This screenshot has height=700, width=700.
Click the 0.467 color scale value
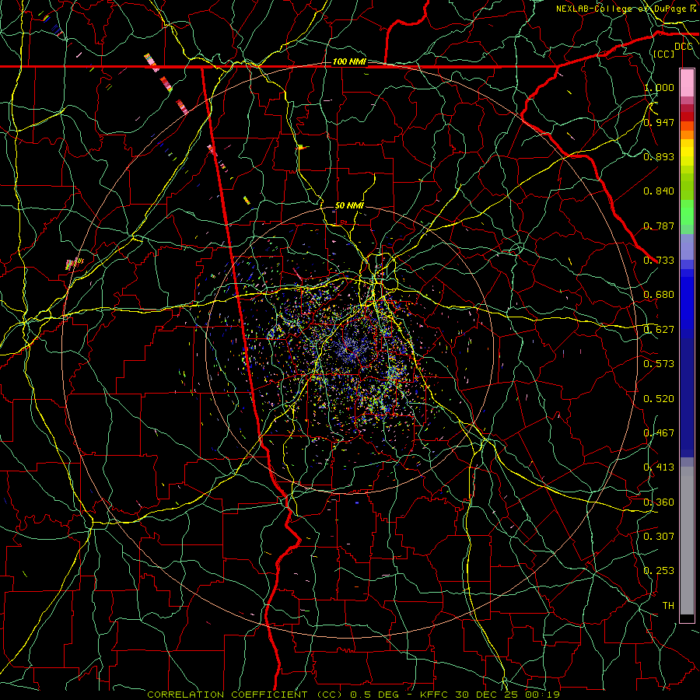point(659,432)
